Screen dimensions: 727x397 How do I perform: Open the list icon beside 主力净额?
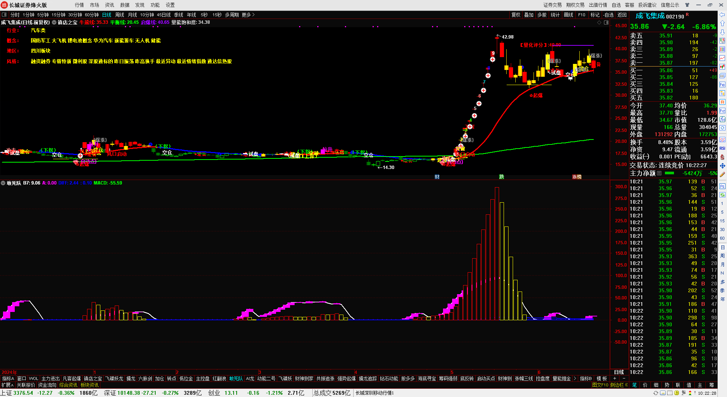coord(659,173)
